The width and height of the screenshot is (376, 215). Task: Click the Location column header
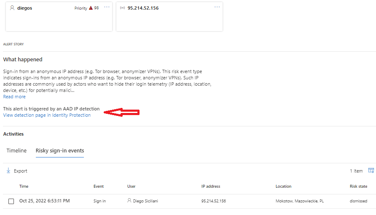(x=283, y=186)
